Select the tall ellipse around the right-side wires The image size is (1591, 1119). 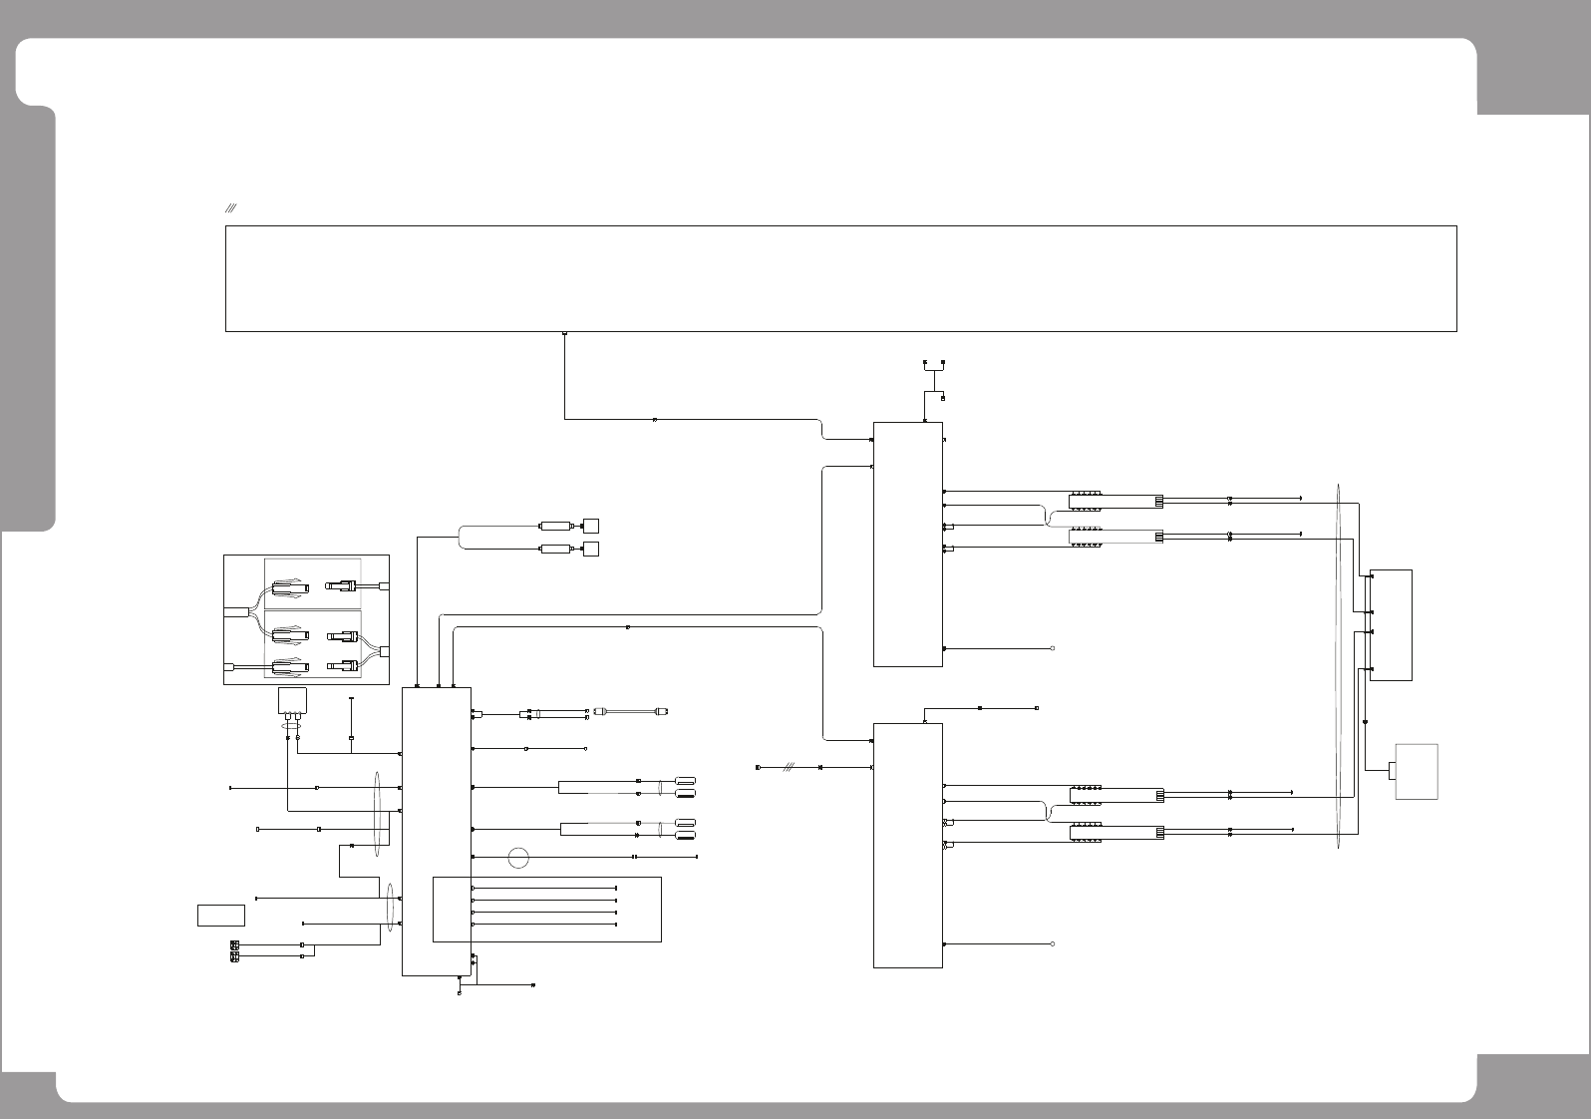tap(1338, 668)
